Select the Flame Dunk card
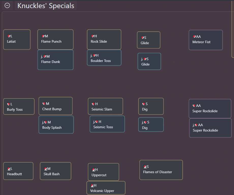The height and width of the screenshot is (195, 234). [x=55, y=60]
